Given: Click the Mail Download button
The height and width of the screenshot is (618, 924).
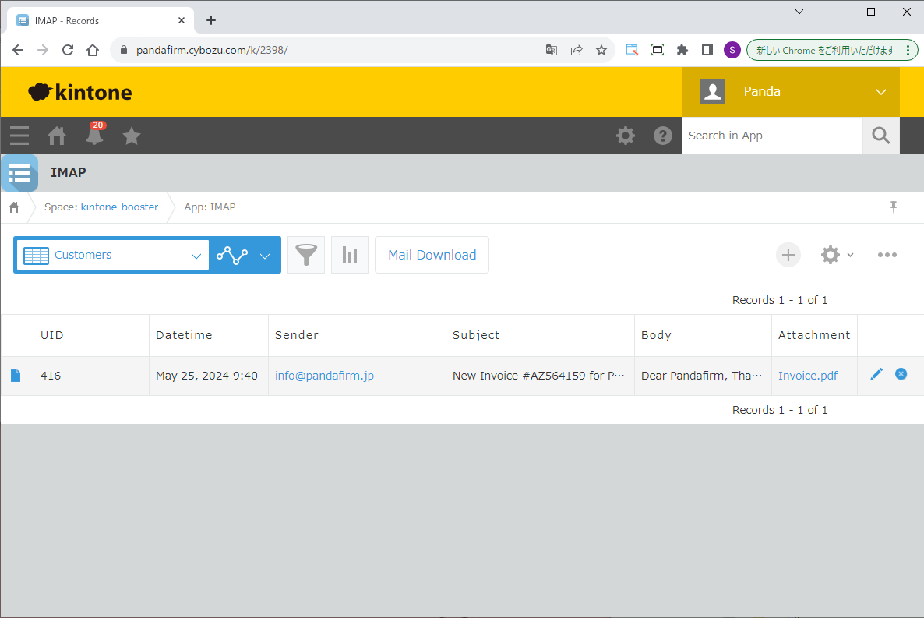Looking at the screenshot, I should (432, 255).
